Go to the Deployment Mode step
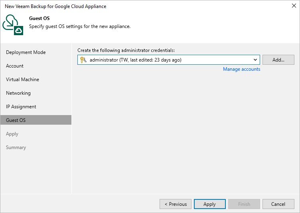 click(x=26, y=52)
